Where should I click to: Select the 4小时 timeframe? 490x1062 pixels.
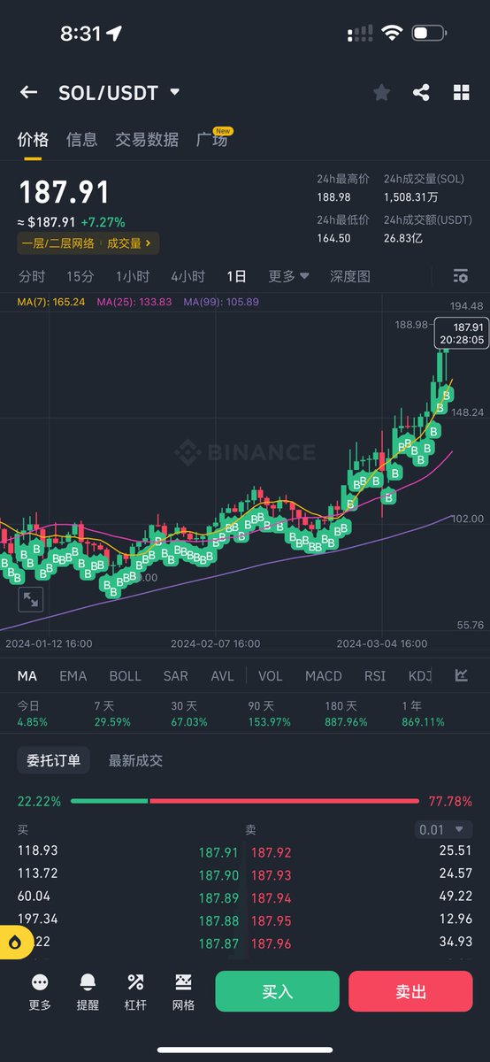pos(188,276)
